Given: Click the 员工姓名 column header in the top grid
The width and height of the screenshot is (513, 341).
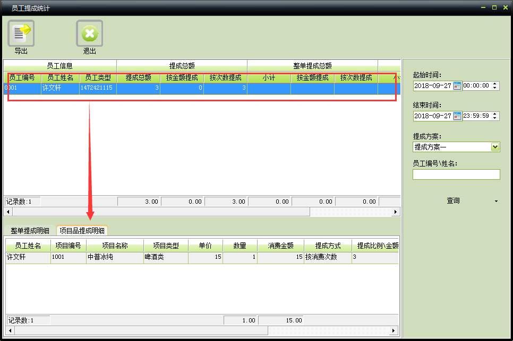Looking at the screenshot, I should [x=60, y=78].
